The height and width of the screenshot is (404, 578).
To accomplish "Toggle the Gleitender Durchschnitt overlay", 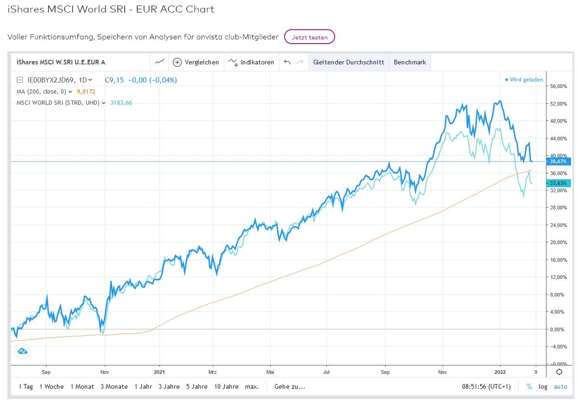I will pyautogui.click(x=349, y=62).
